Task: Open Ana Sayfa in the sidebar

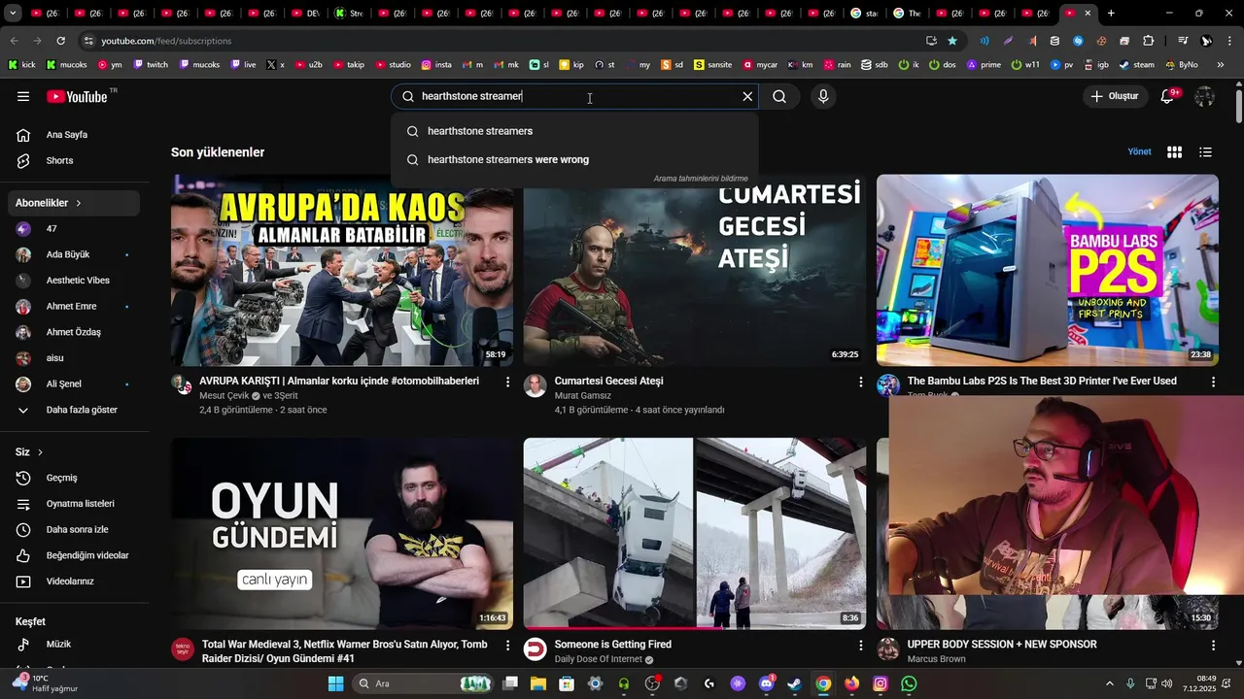Action: point(76,135)
